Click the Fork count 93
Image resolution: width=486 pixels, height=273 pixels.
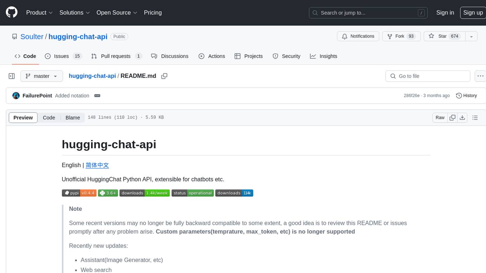(411, 36)
